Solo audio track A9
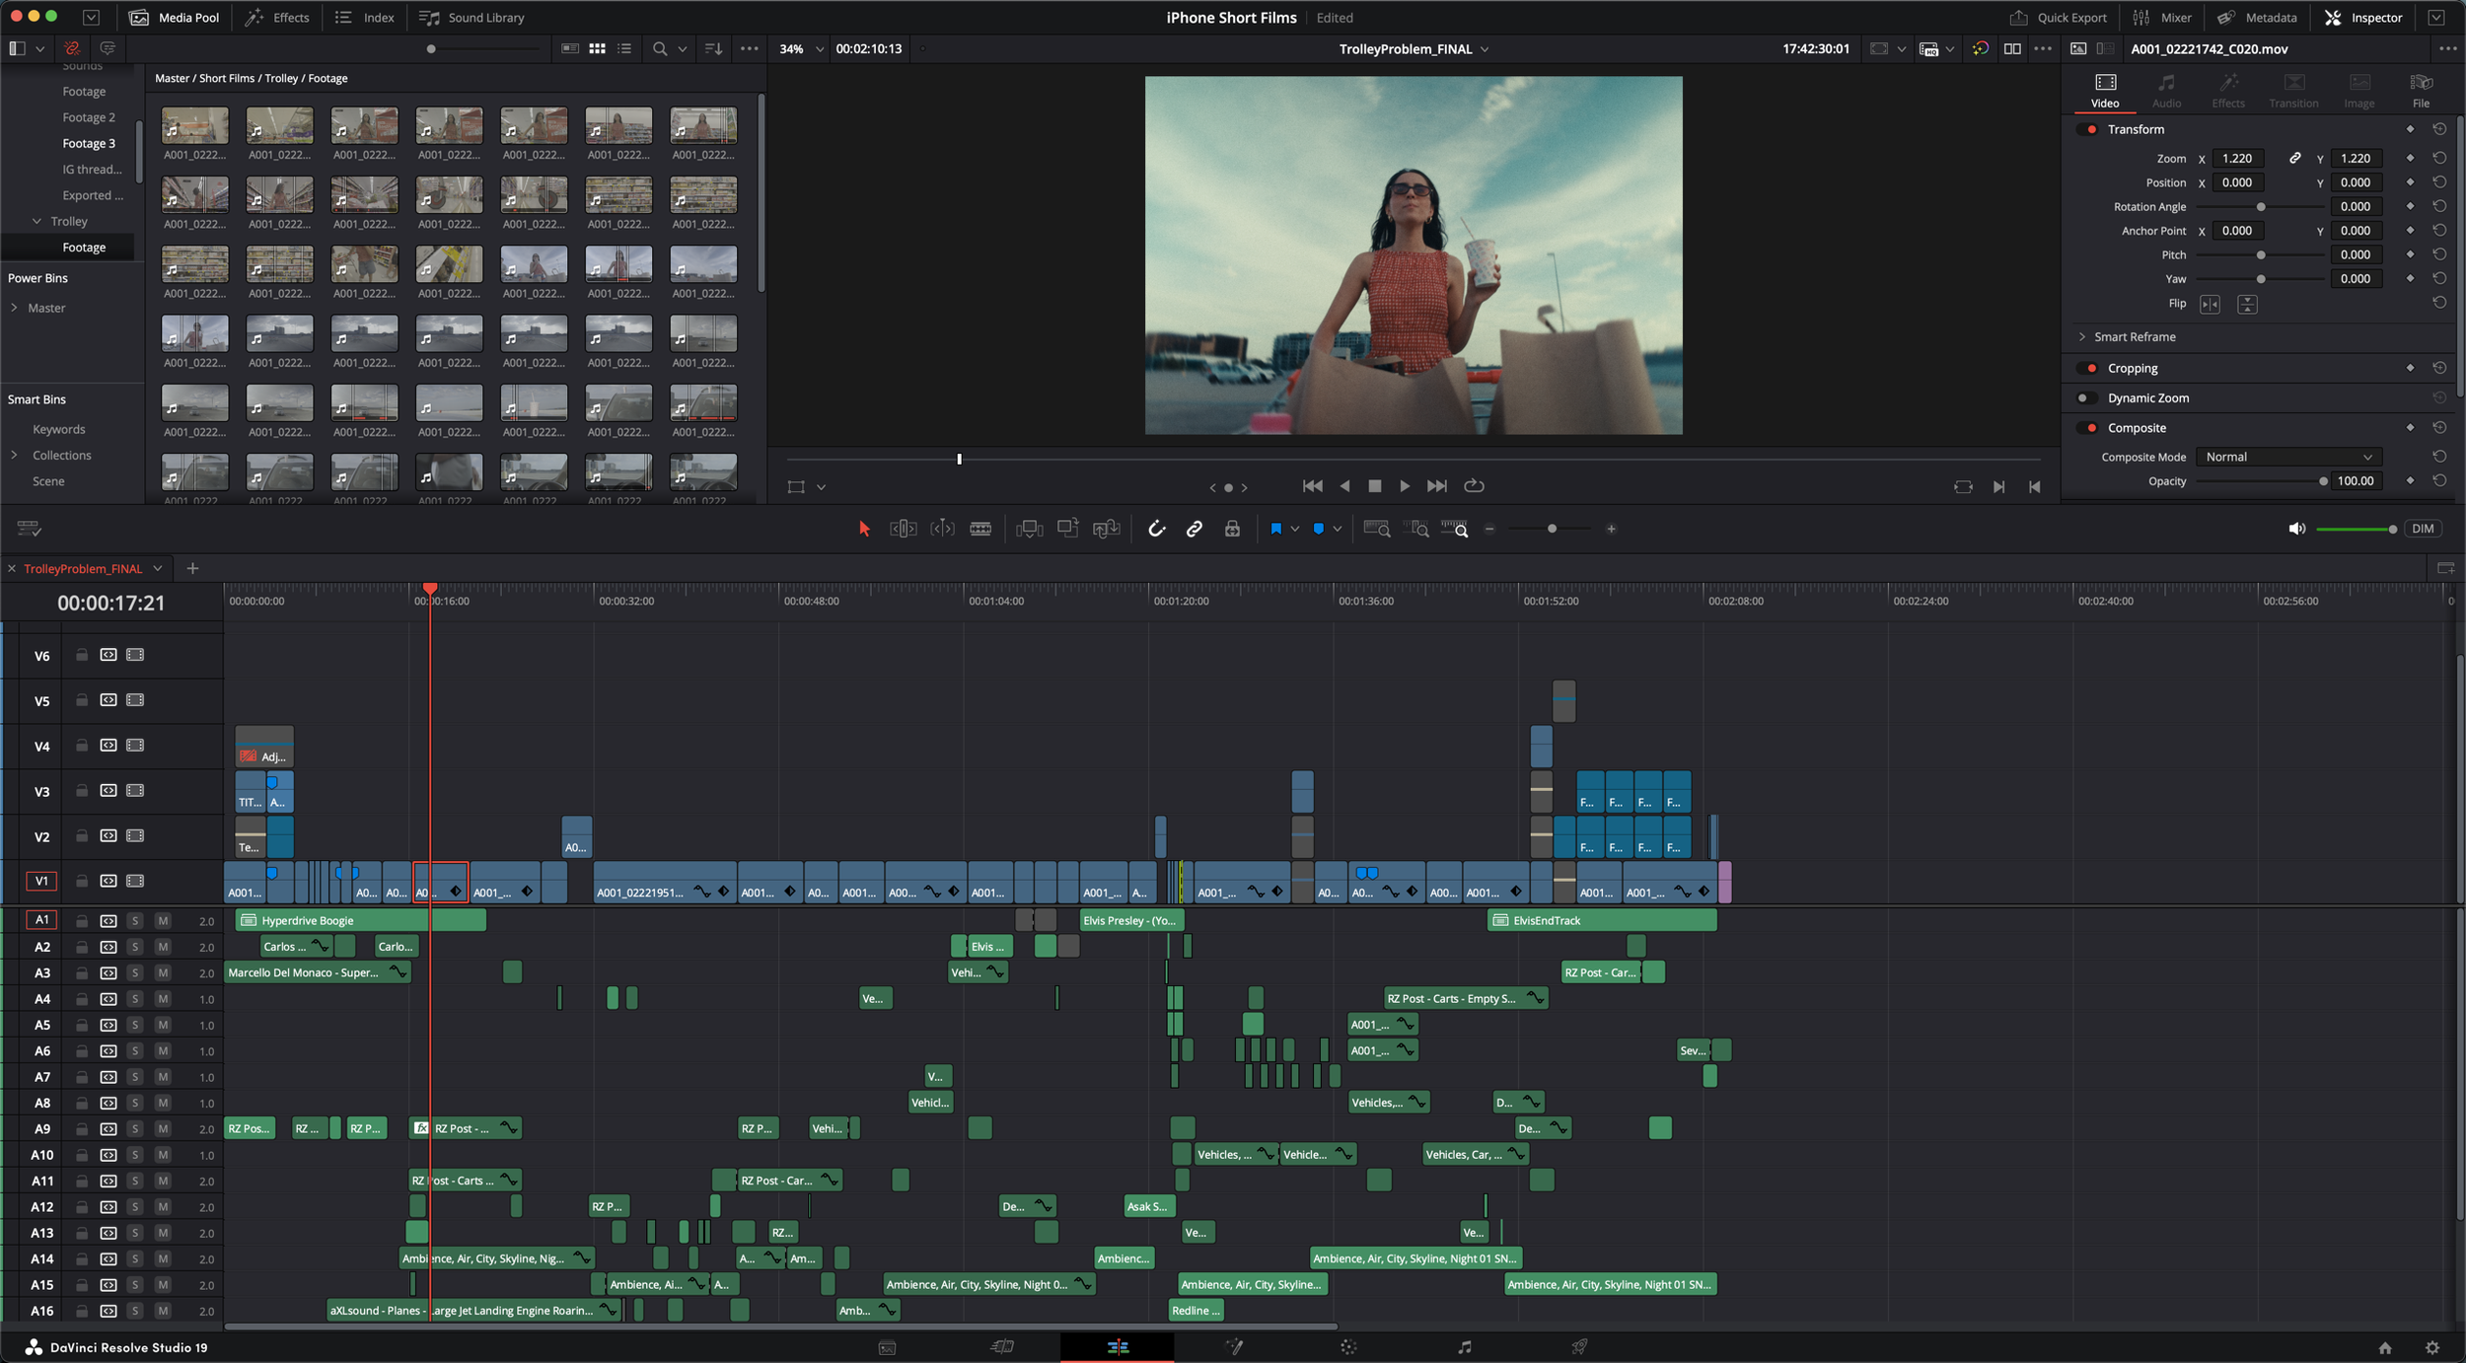The height and width of the screenshot is (1363, 2466). pyautogui.click(x=135, y=1128)
